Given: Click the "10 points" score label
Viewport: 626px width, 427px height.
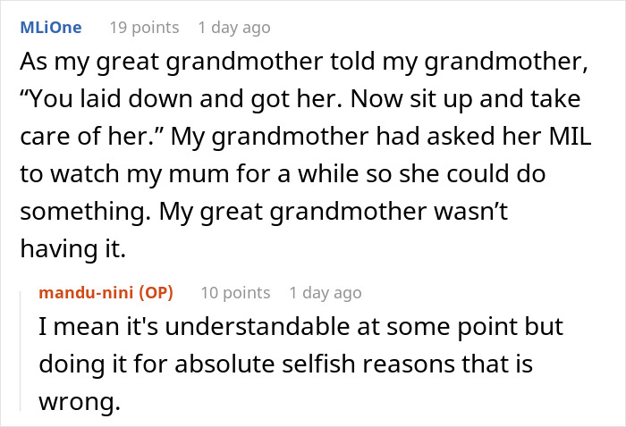Looking at the screenshot, I should point(235,292).
